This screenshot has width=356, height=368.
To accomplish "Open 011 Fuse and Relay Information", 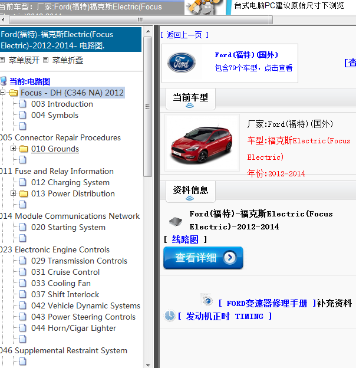I will (x=57, y=171).
